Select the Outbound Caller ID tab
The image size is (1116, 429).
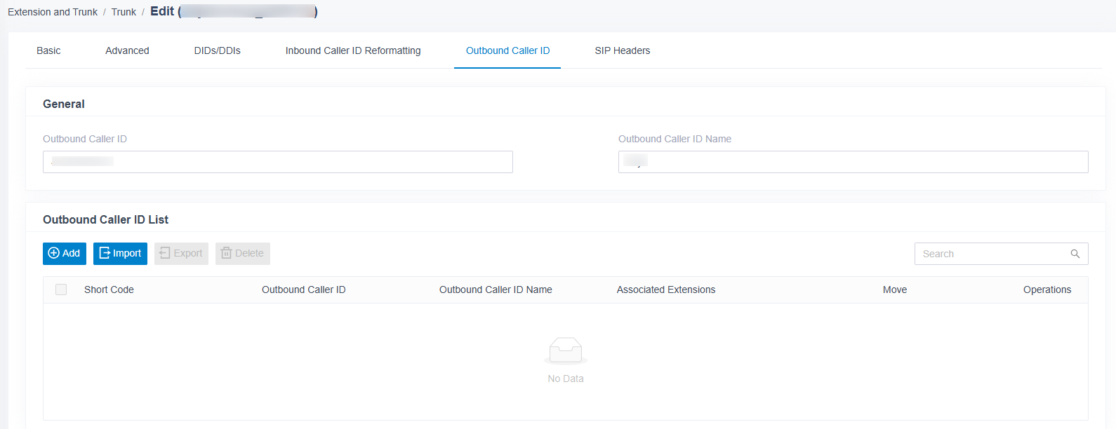click(x=508, y=50)
